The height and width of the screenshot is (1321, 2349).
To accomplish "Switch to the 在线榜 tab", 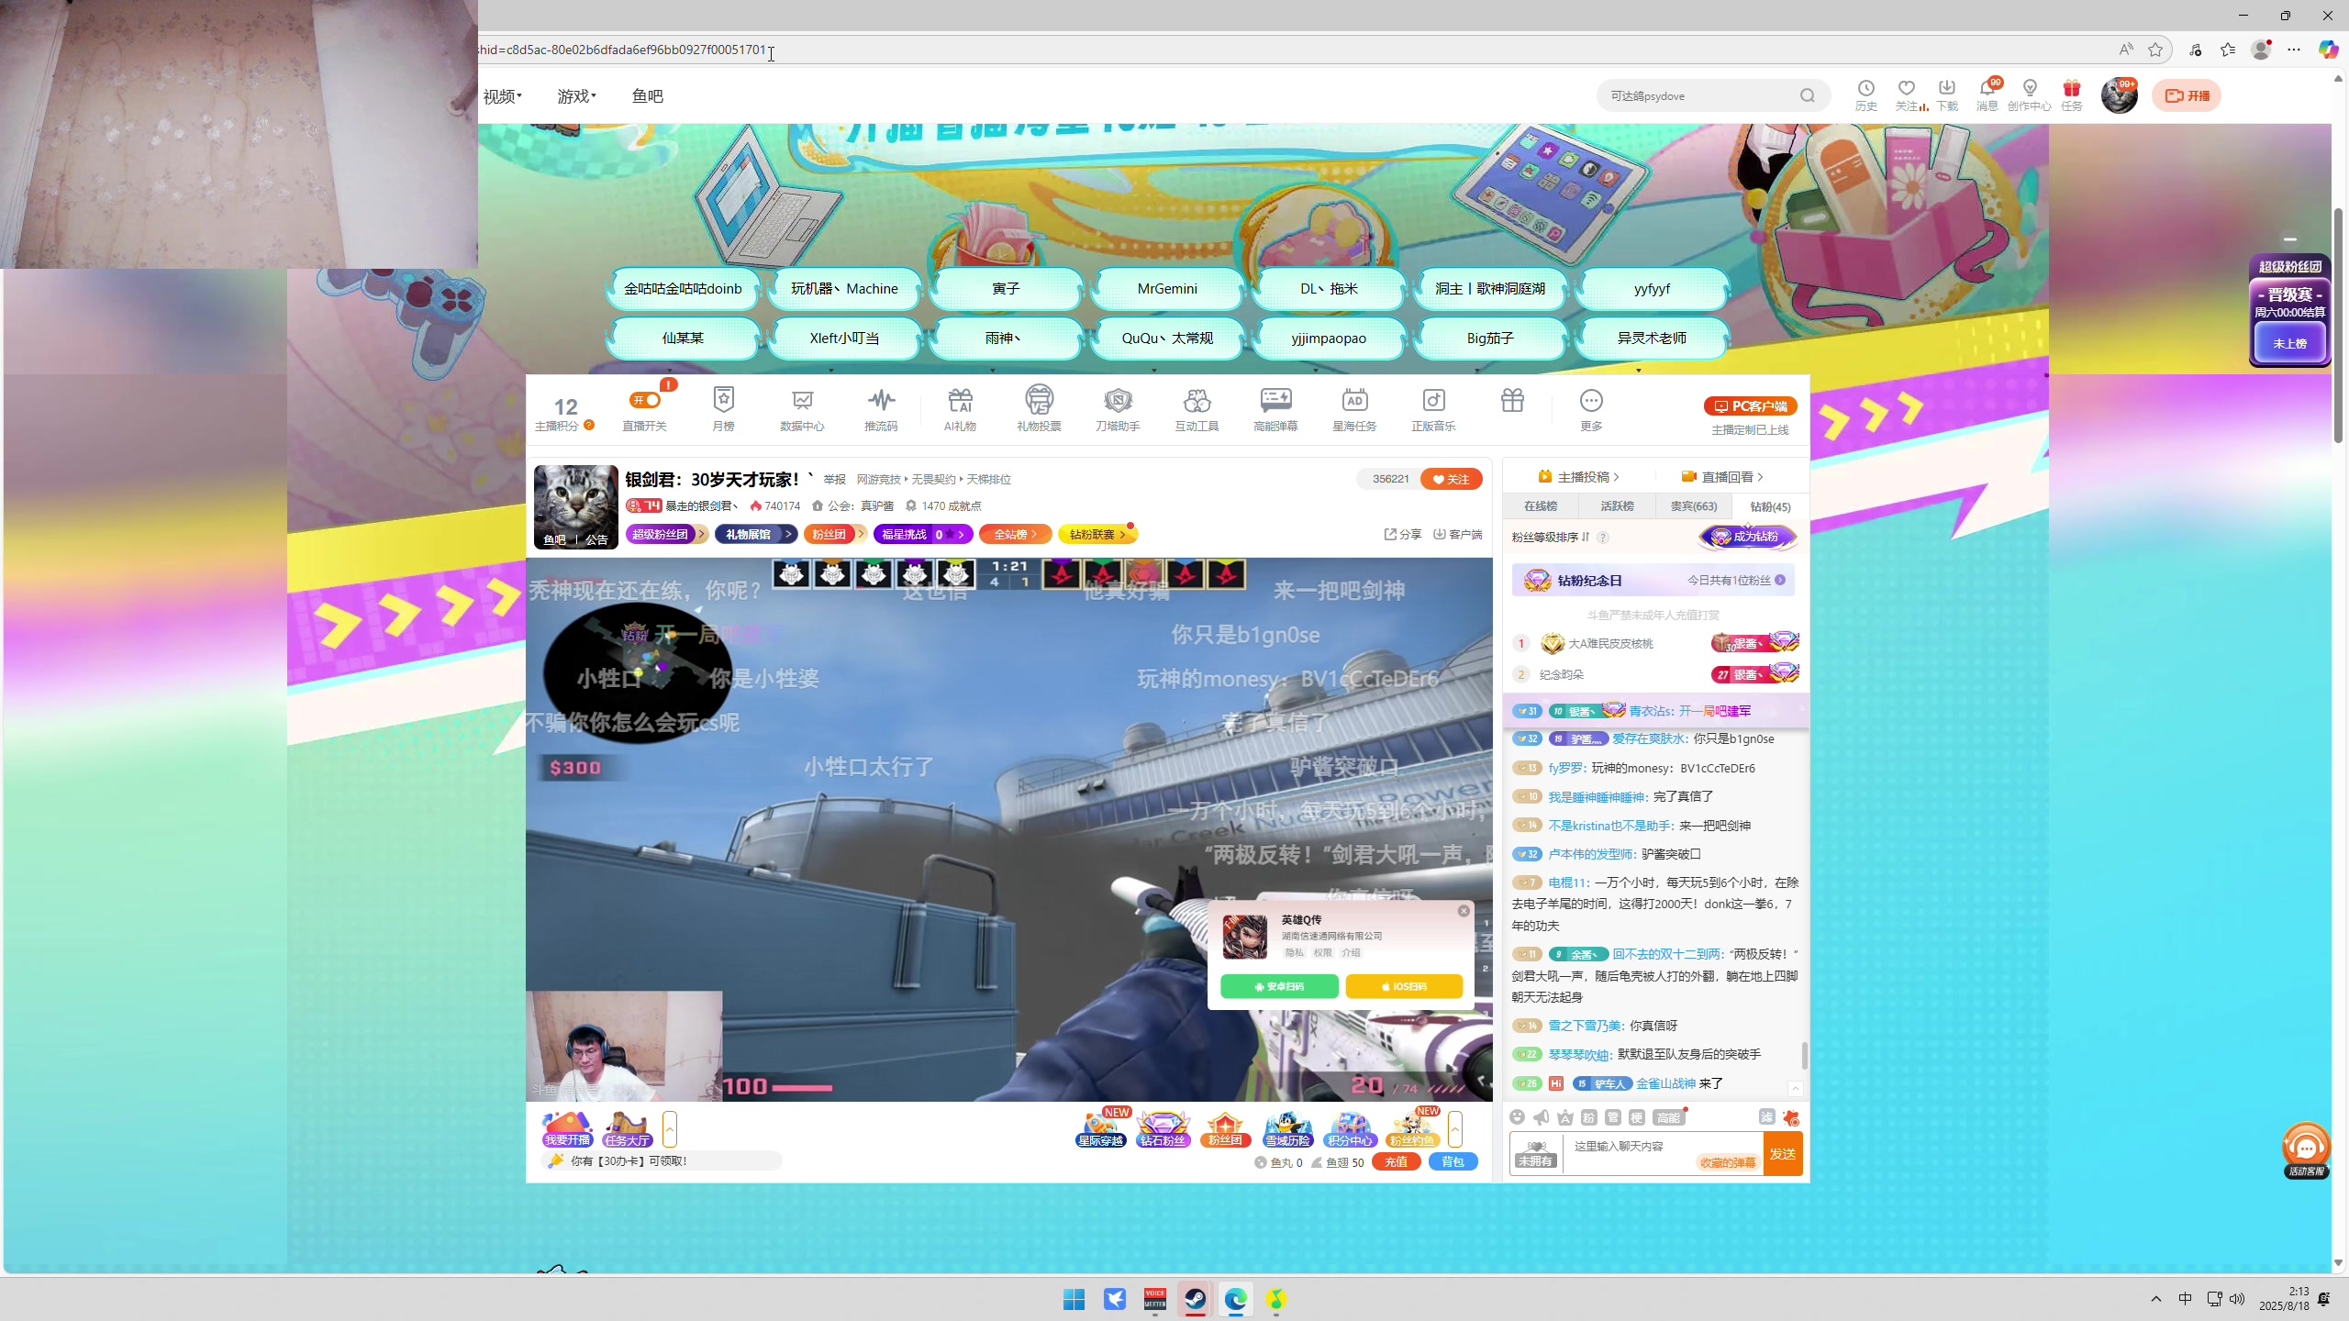I will pos(1540,506).
